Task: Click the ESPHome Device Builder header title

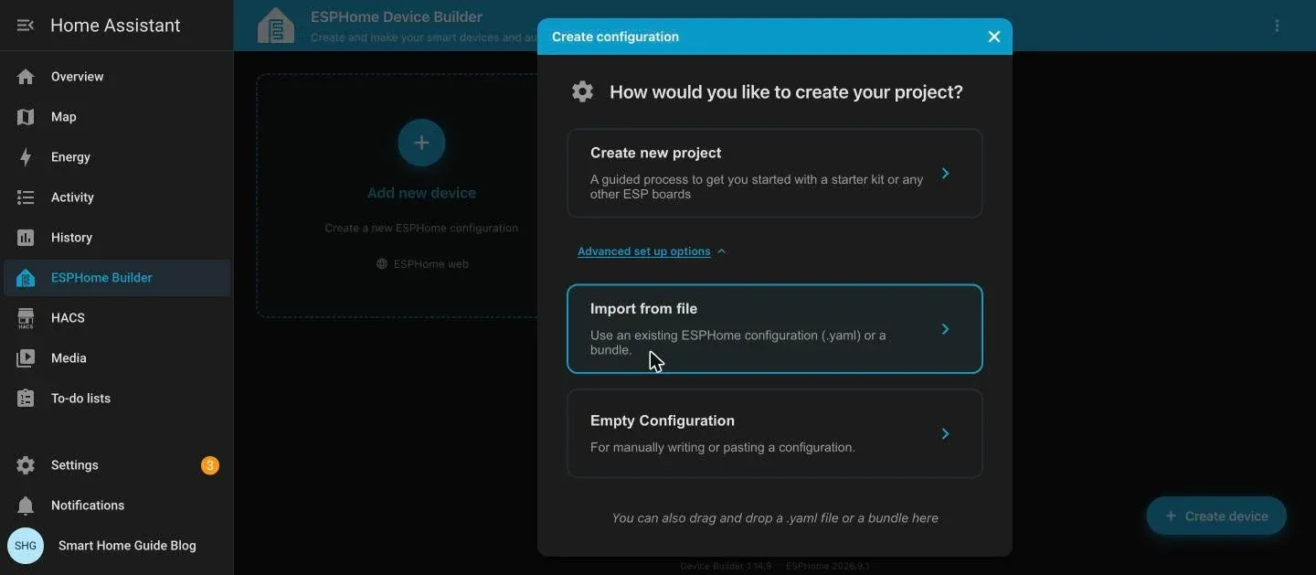Action: click(x=397, y=16)
